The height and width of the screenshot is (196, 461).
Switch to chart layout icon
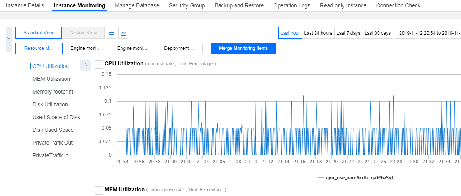pyautogui.click(x=123, y=33)
